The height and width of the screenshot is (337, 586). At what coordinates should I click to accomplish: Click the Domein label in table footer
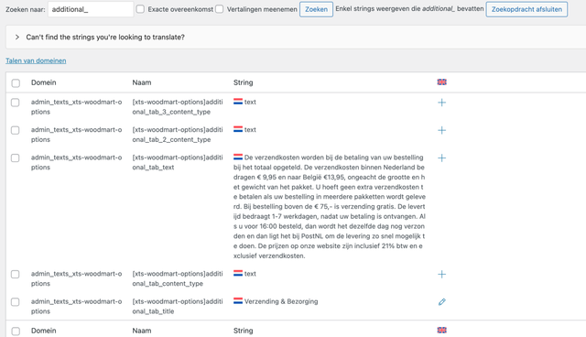[43, 331]
